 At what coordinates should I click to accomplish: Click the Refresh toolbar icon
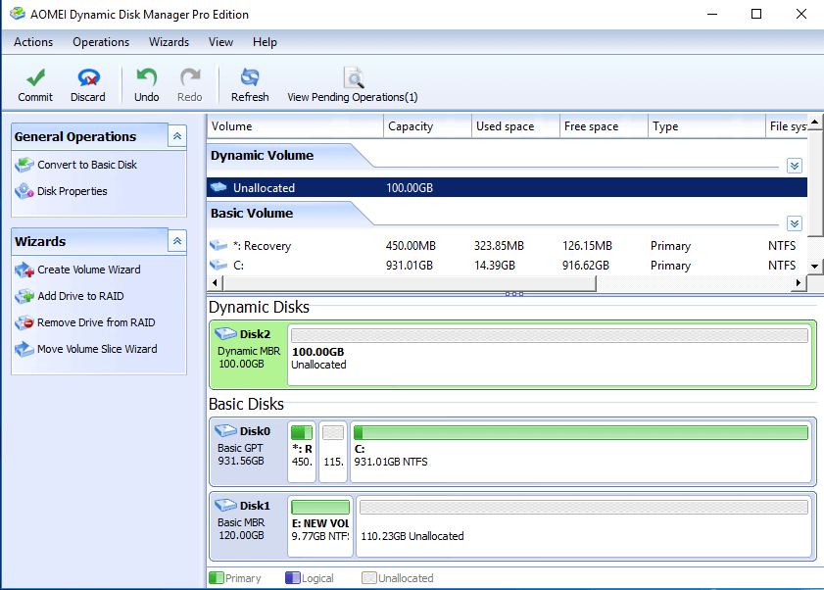tap(250, 78)
